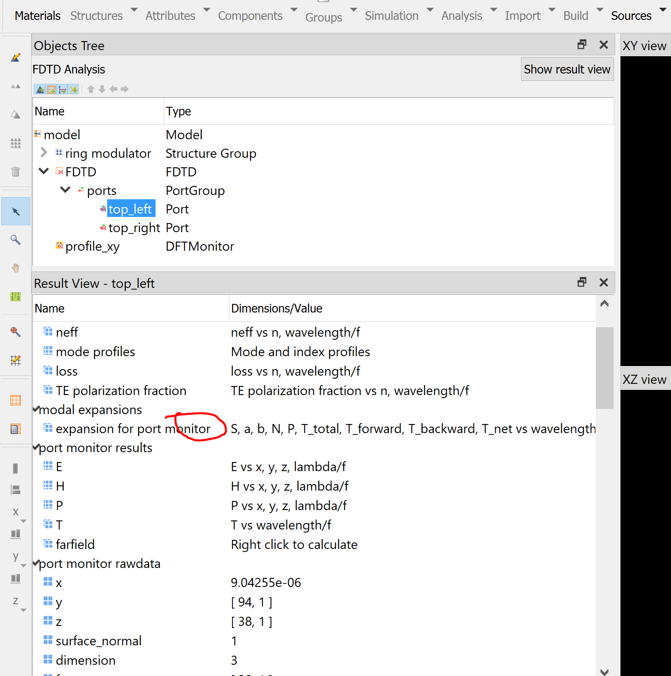Viewport: 671px width, 676px height.
Task: Expand the ring modulator group
Action: 44,153
